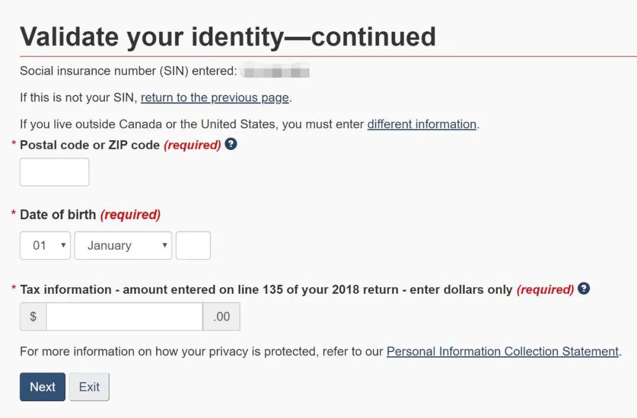Image resolution: width=637 pixels, height=418 pixels.
Task: Click the Tax information line 135 label
Action: (x=265, y=290)
